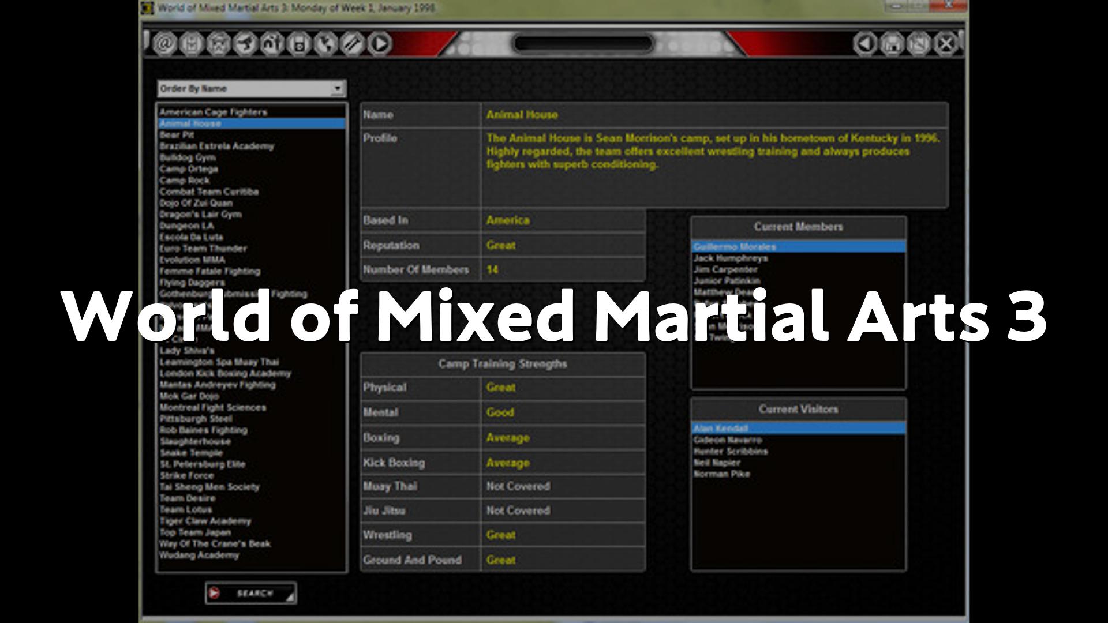Save the game with the floppy disk icon
Screen dimensions: 1108x623
point(892,44)
